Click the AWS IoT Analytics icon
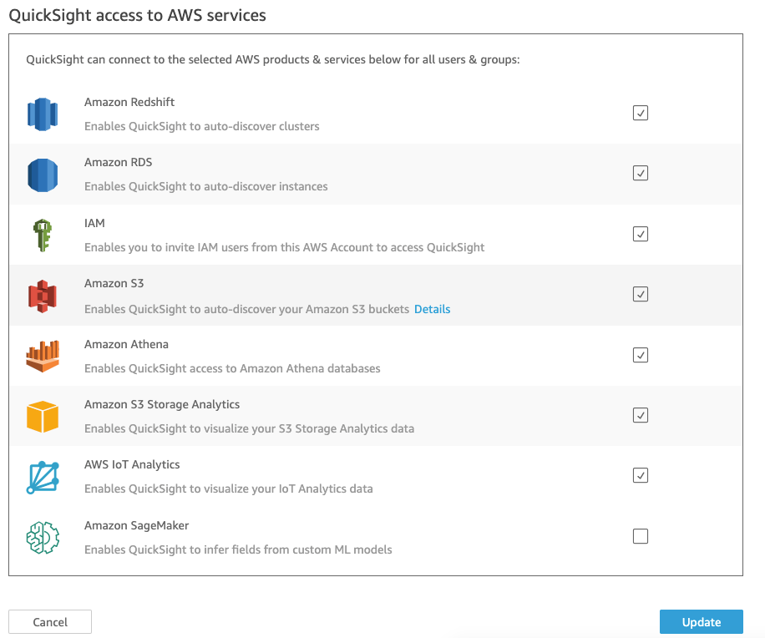The image size is (765, 638). [x=42, y=477]
